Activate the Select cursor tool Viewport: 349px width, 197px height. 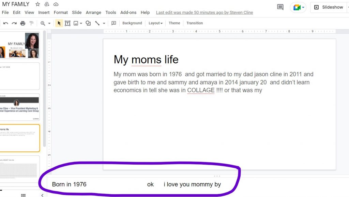(x=59, y=23)
